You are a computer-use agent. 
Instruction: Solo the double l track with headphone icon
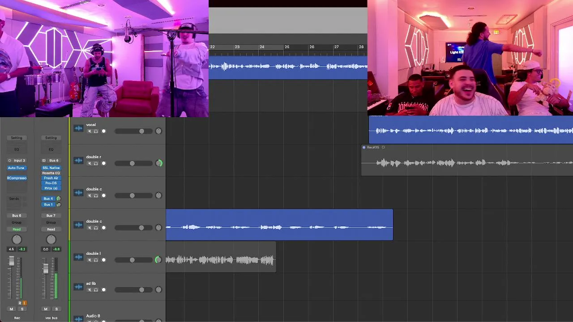click(x=96, y=260)
